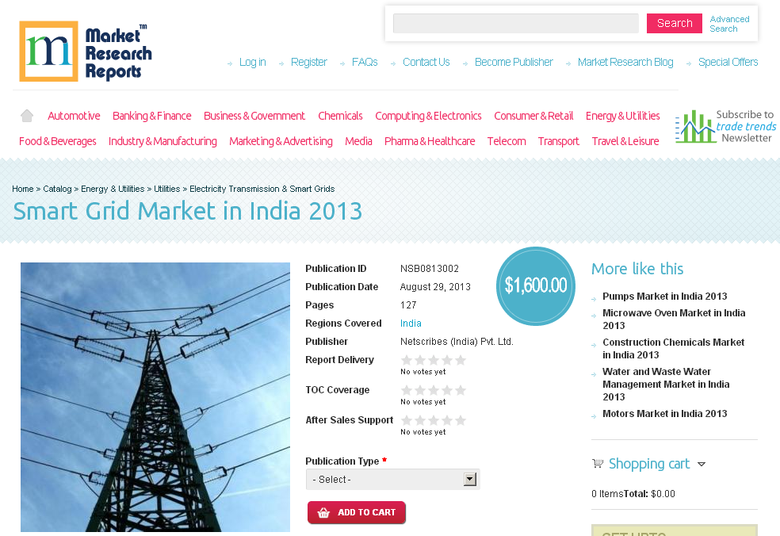
Task: Go to the home icon in navigation
Action: click(27, 116)
